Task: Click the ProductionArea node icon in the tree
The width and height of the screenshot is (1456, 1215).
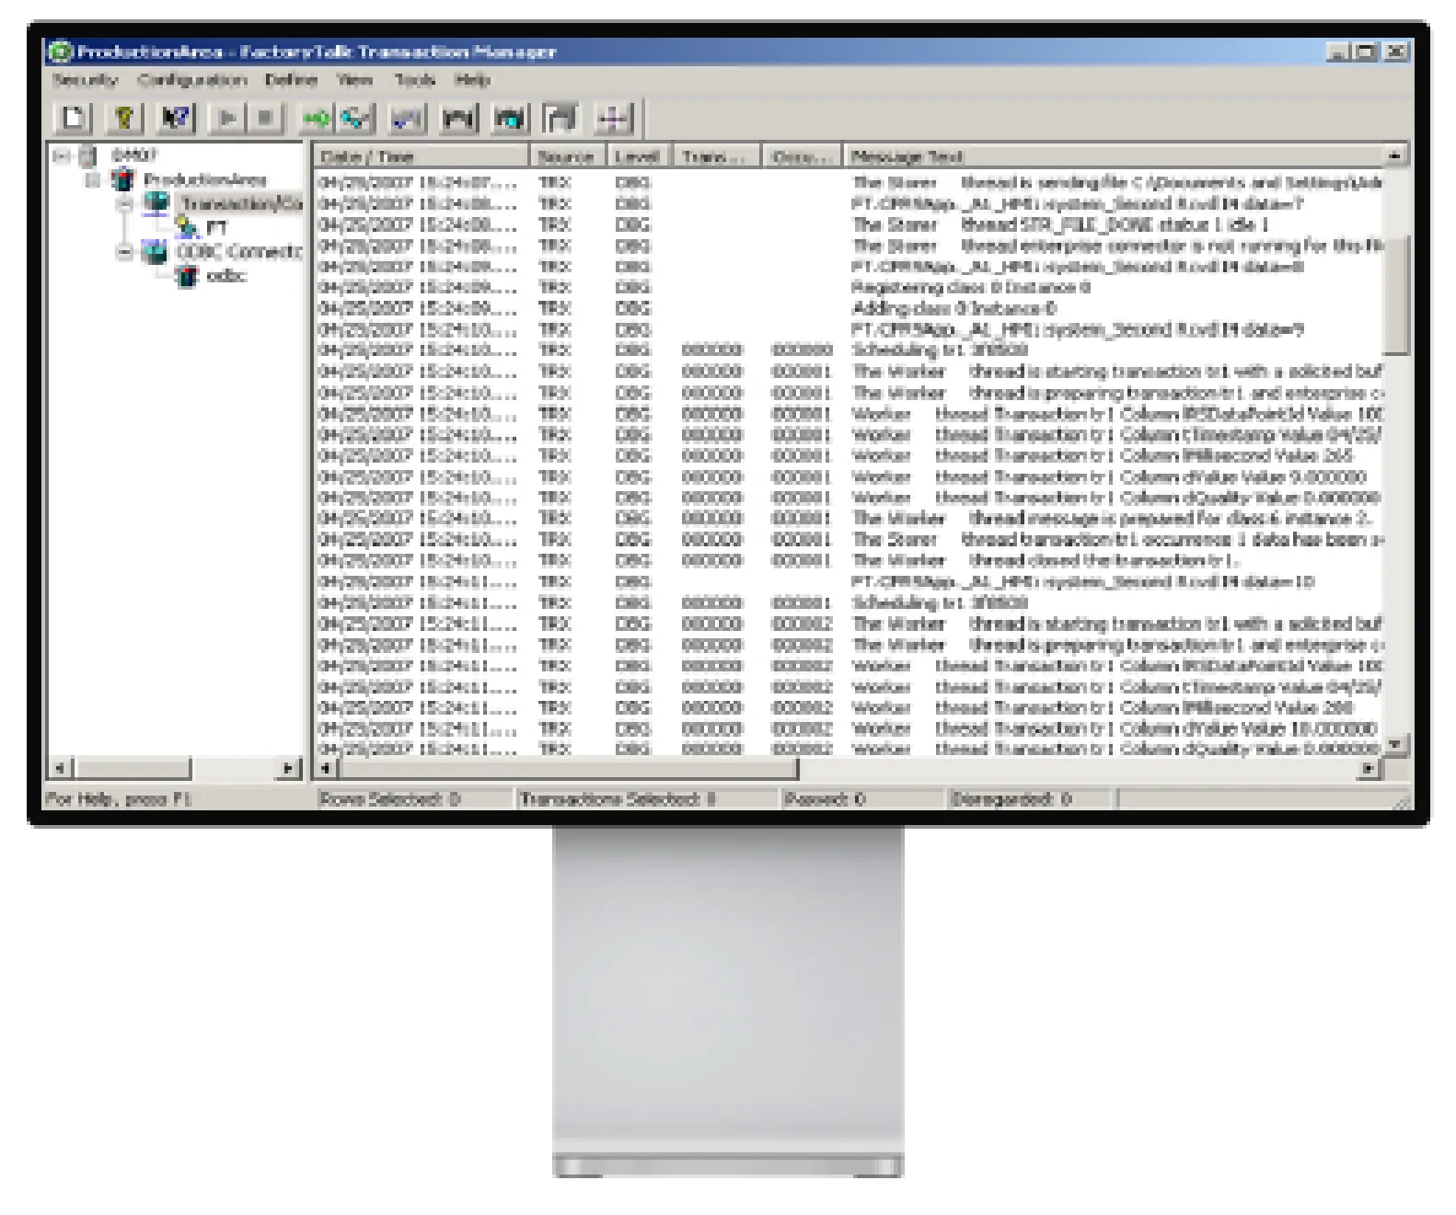Action: [121, 179]
